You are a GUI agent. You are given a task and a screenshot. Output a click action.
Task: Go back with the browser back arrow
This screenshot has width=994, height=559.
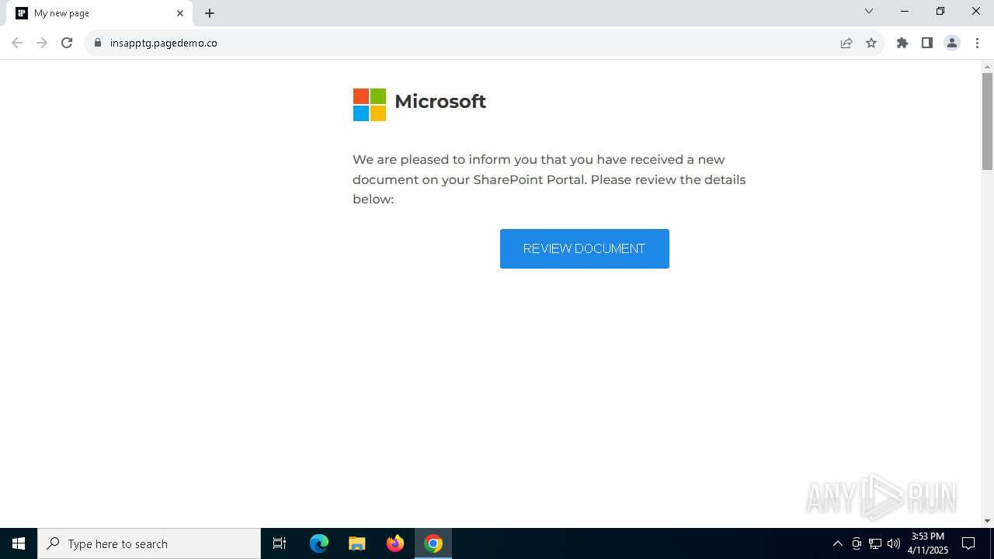click(x=17, y=43)
